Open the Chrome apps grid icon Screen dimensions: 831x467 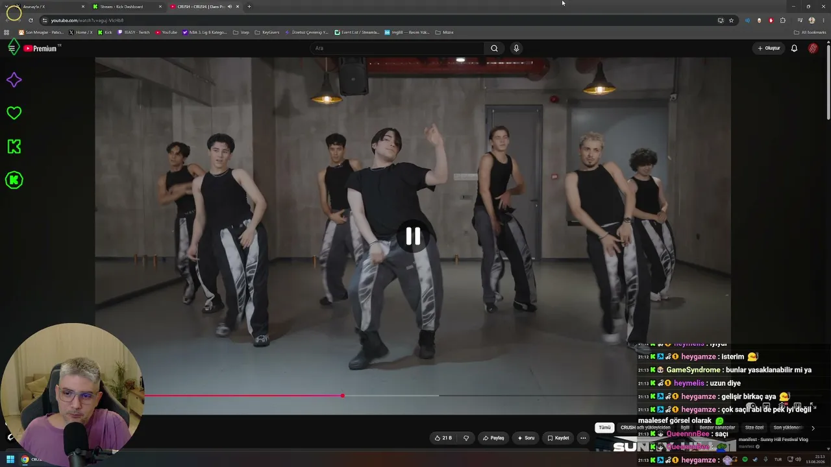click(6, 32)
